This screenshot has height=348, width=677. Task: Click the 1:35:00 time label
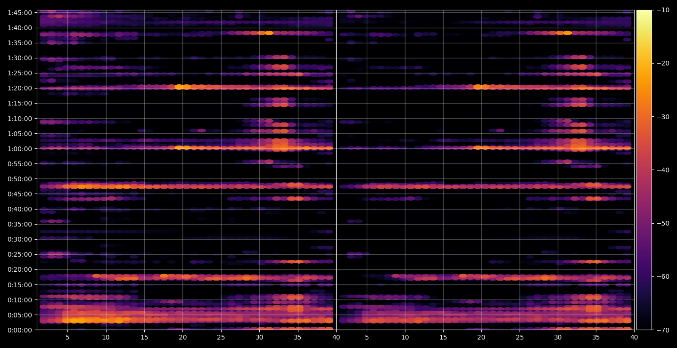[19, 43]
